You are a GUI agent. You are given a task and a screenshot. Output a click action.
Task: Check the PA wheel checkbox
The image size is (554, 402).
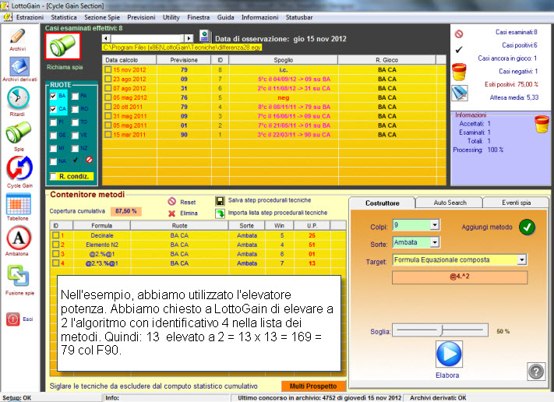coord(75,96)
